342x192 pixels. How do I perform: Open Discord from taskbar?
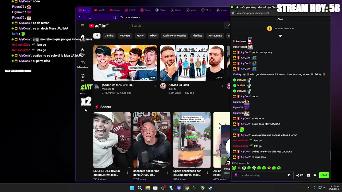(179, 188)
